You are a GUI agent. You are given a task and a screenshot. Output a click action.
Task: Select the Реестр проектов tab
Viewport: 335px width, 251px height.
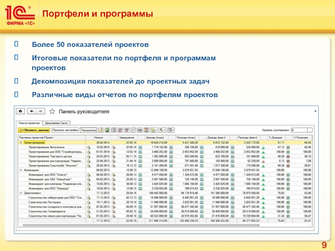[29, 123]
